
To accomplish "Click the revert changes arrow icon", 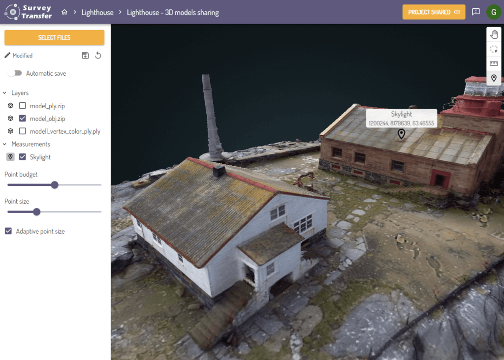I will pos(98,56).
